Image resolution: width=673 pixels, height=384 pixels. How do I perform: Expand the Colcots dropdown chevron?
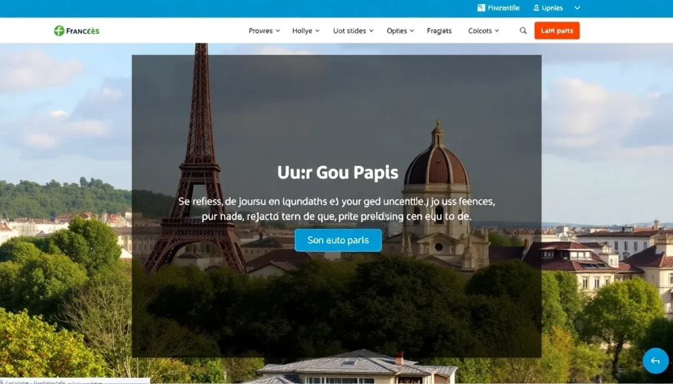point(497,31)
